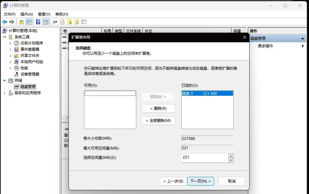Image resolution: width=309 pixels, height=194 pixels.
Task: Select 服务和应用程序 tree item
Action: 28,93
